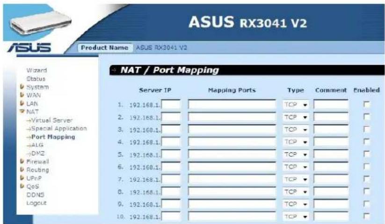
Task: Go to DMZ settings
Action: click(38, 153)
